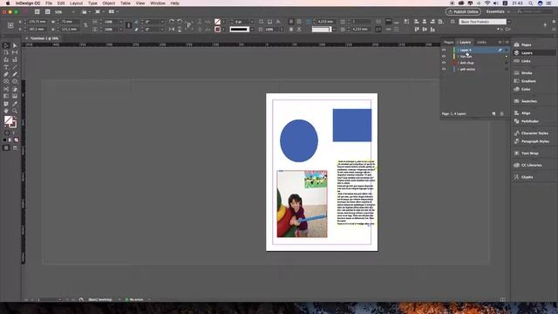Click the Flip Horizontal icon

pyautogui.click(x=172, y=29)
